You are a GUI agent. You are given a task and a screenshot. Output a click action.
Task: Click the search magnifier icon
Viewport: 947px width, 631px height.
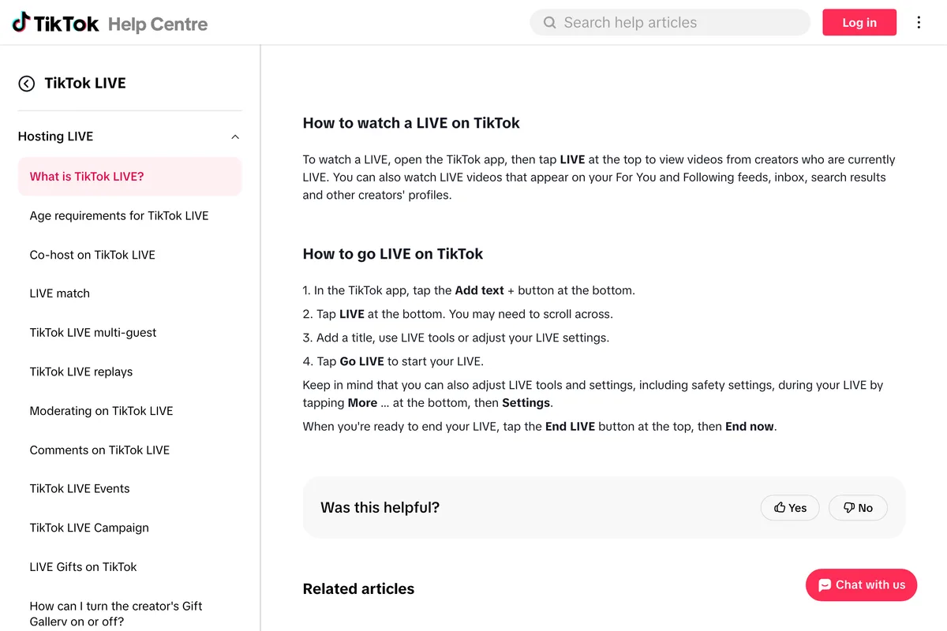[550, 23]
